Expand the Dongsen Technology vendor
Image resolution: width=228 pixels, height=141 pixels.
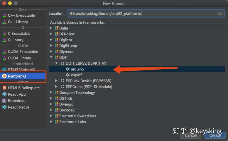tap(51, 92)
